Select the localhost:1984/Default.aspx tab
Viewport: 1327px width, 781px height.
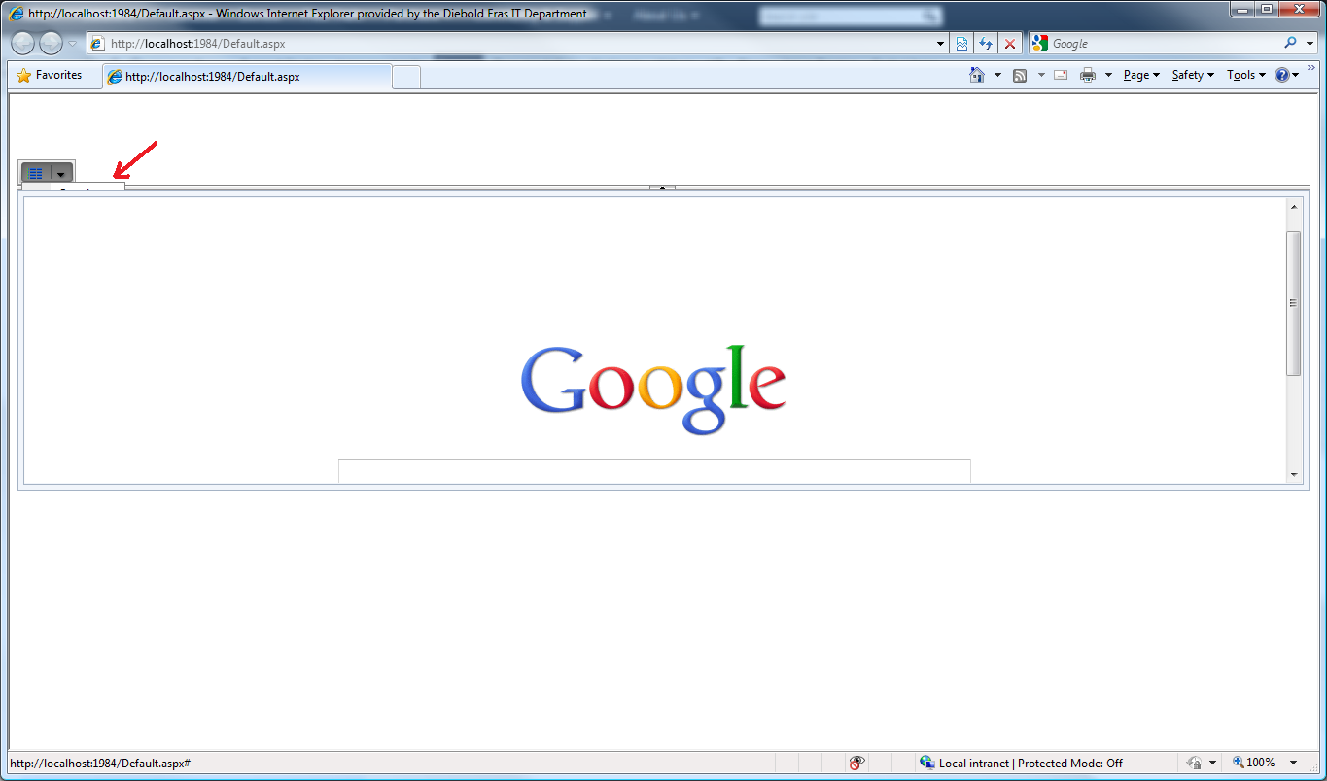pyautogui.click(x=247, y=76)
